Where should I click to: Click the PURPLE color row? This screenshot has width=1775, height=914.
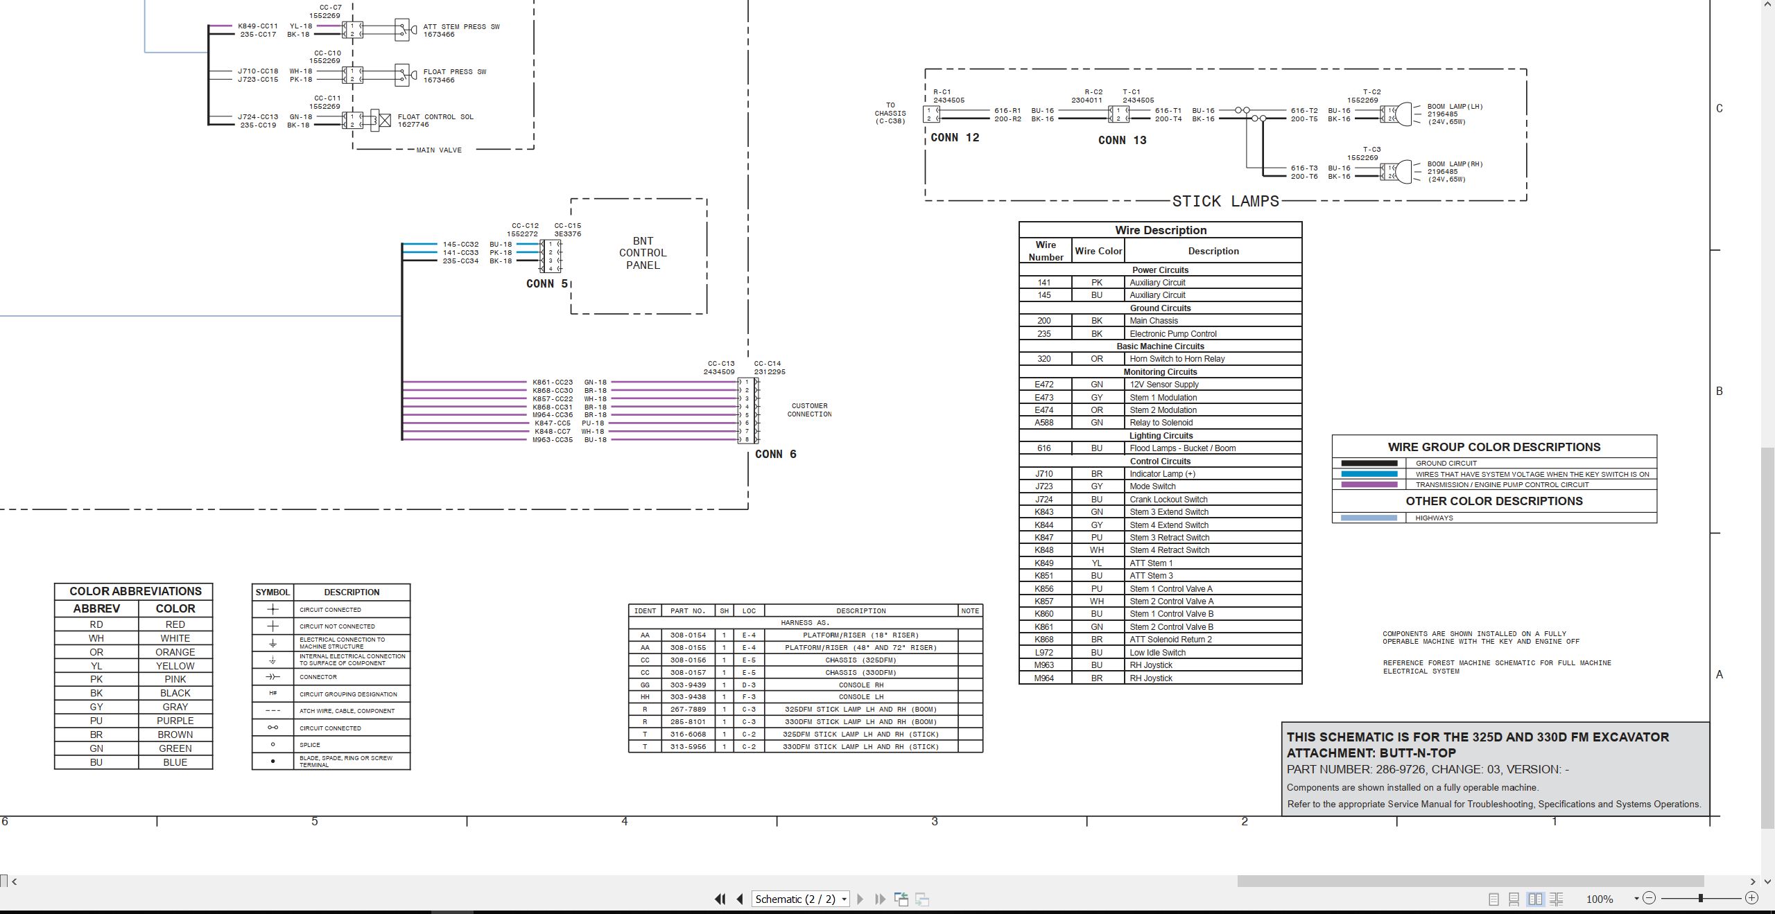[134, 721]
